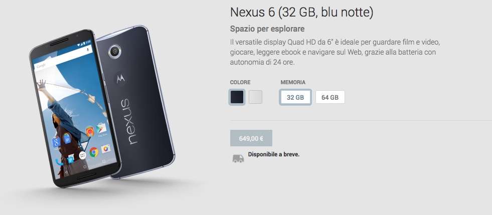Choose the white color swatch

point(255,97)
